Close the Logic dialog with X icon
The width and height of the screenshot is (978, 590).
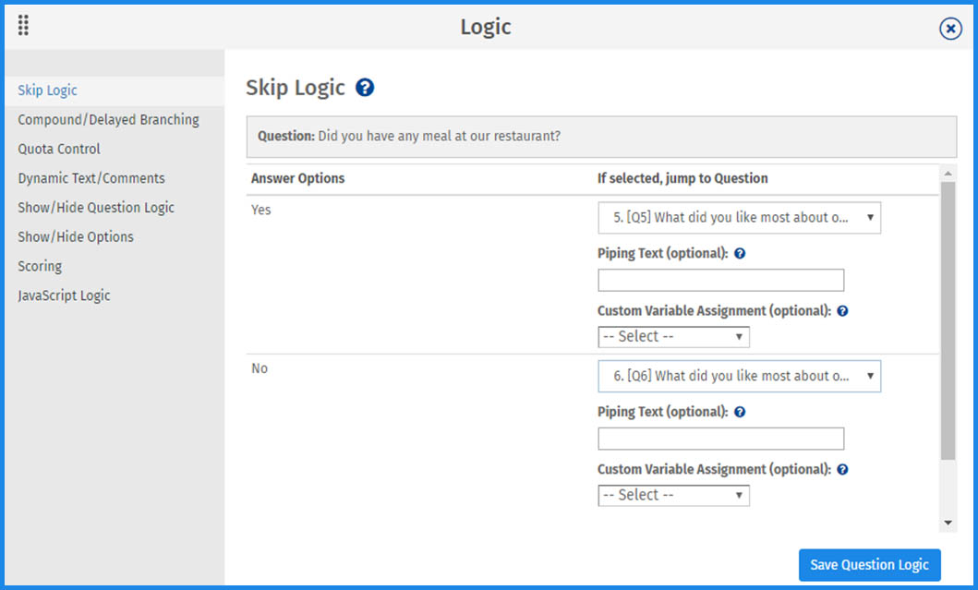tap(950, 30)
